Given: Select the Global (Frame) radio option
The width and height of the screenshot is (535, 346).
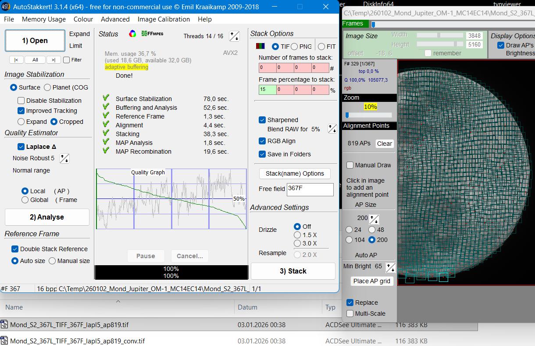Looking at the screenshot, I should (25, 200).
